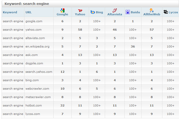The image size is (179, 119).
Task: Click the Bing logo icon in header
Action: pos(93,12)
